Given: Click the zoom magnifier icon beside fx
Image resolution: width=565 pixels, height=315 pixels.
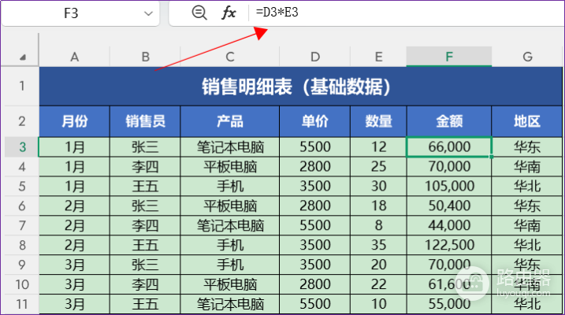Looking at the screenshot, I should tap(199, 13).
